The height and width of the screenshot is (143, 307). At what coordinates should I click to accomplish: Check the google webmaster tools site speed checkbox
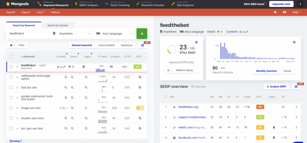point(11,97)
